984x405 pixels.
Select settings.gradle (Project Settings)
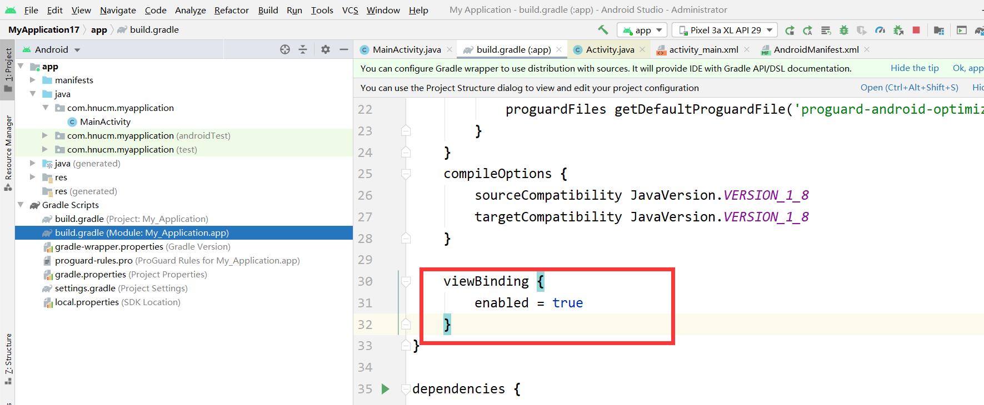(184, 288)
